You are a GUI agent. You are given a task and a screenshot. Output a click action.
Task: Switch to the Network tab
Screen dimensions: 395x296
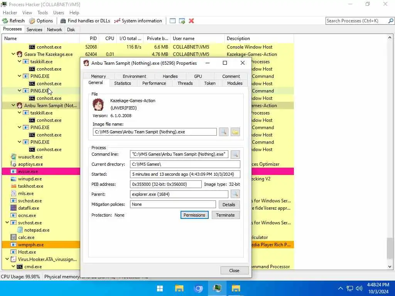[x=54, y=30]
